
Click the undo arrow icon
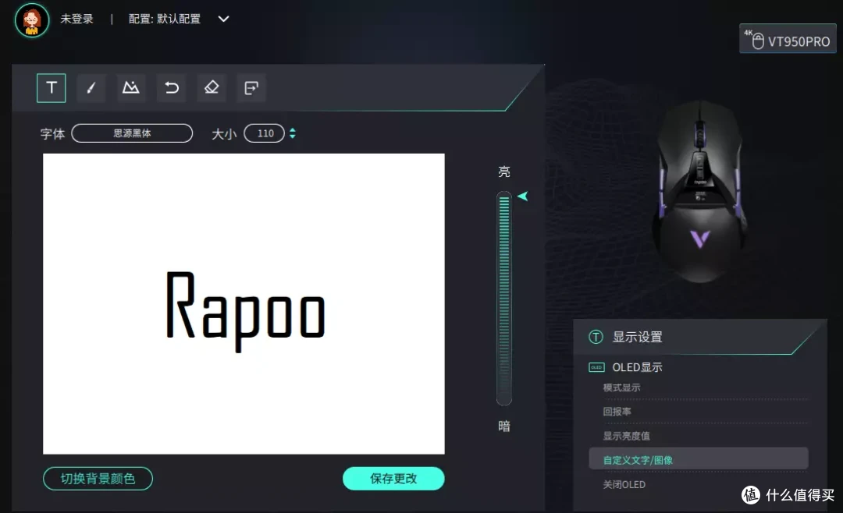pyautogui.click(x=172, y=87)
